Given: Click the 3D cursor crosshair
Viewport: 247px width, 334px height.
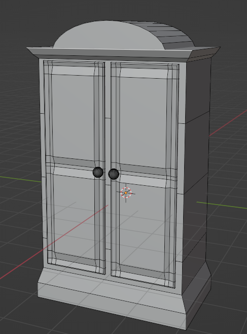Looking at the screenshot, I should click(126, 193).
